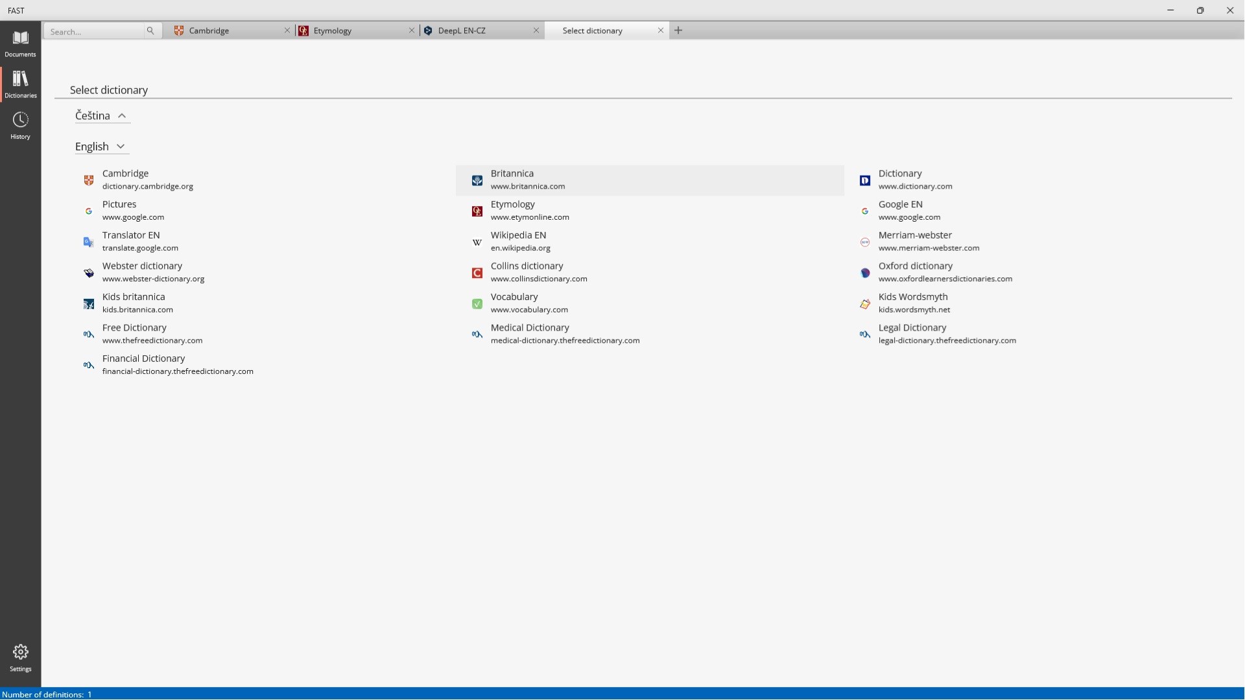Screen dimensions: 1245x700
Task: Click the Collins dictionary red icon
Action: pyautogui.click(x=477, y=273)
